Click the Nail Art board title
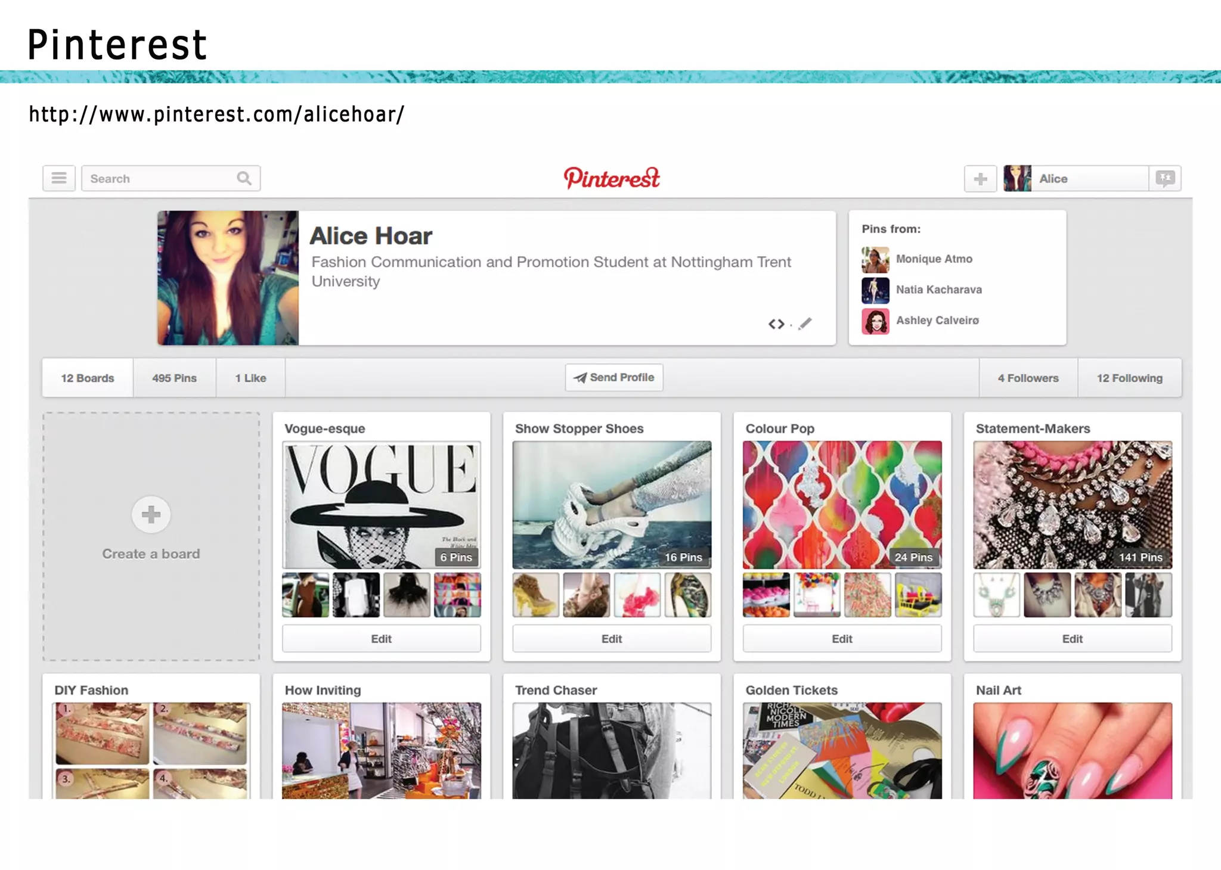This screenshot has width=1221, height=870. [x=998, y=690]
